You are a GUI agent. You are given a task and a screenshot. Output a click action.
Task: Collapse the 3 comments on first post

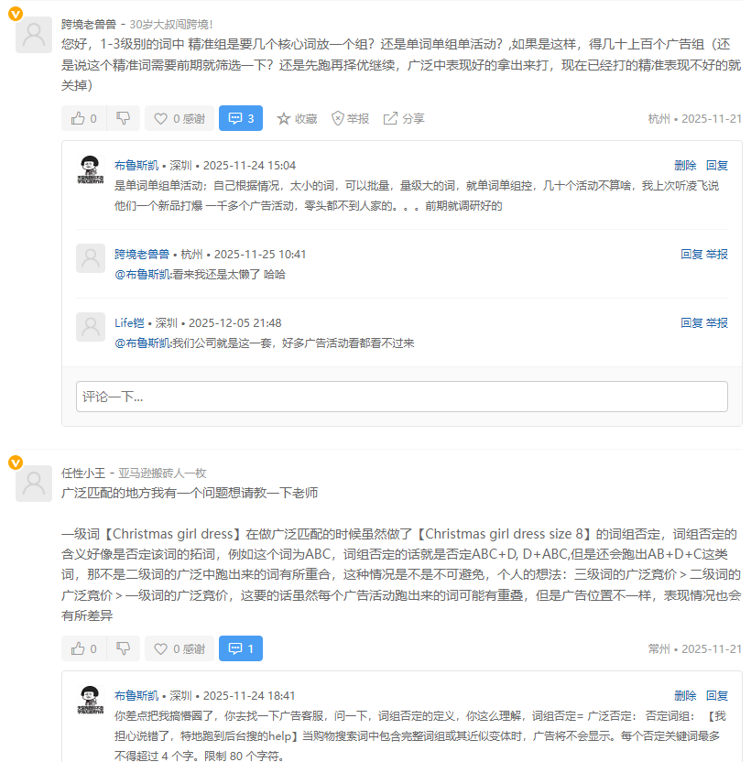click(241, 118)
